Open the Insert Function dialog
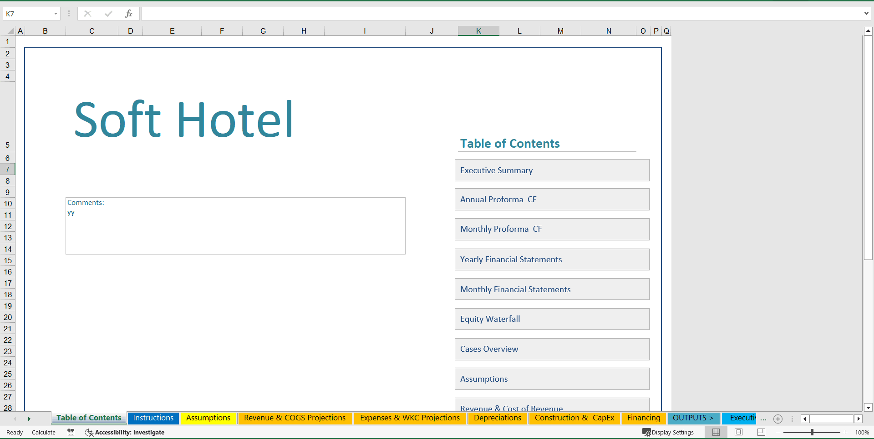Viewport: 874px width, 439px height. coord(129,13)
